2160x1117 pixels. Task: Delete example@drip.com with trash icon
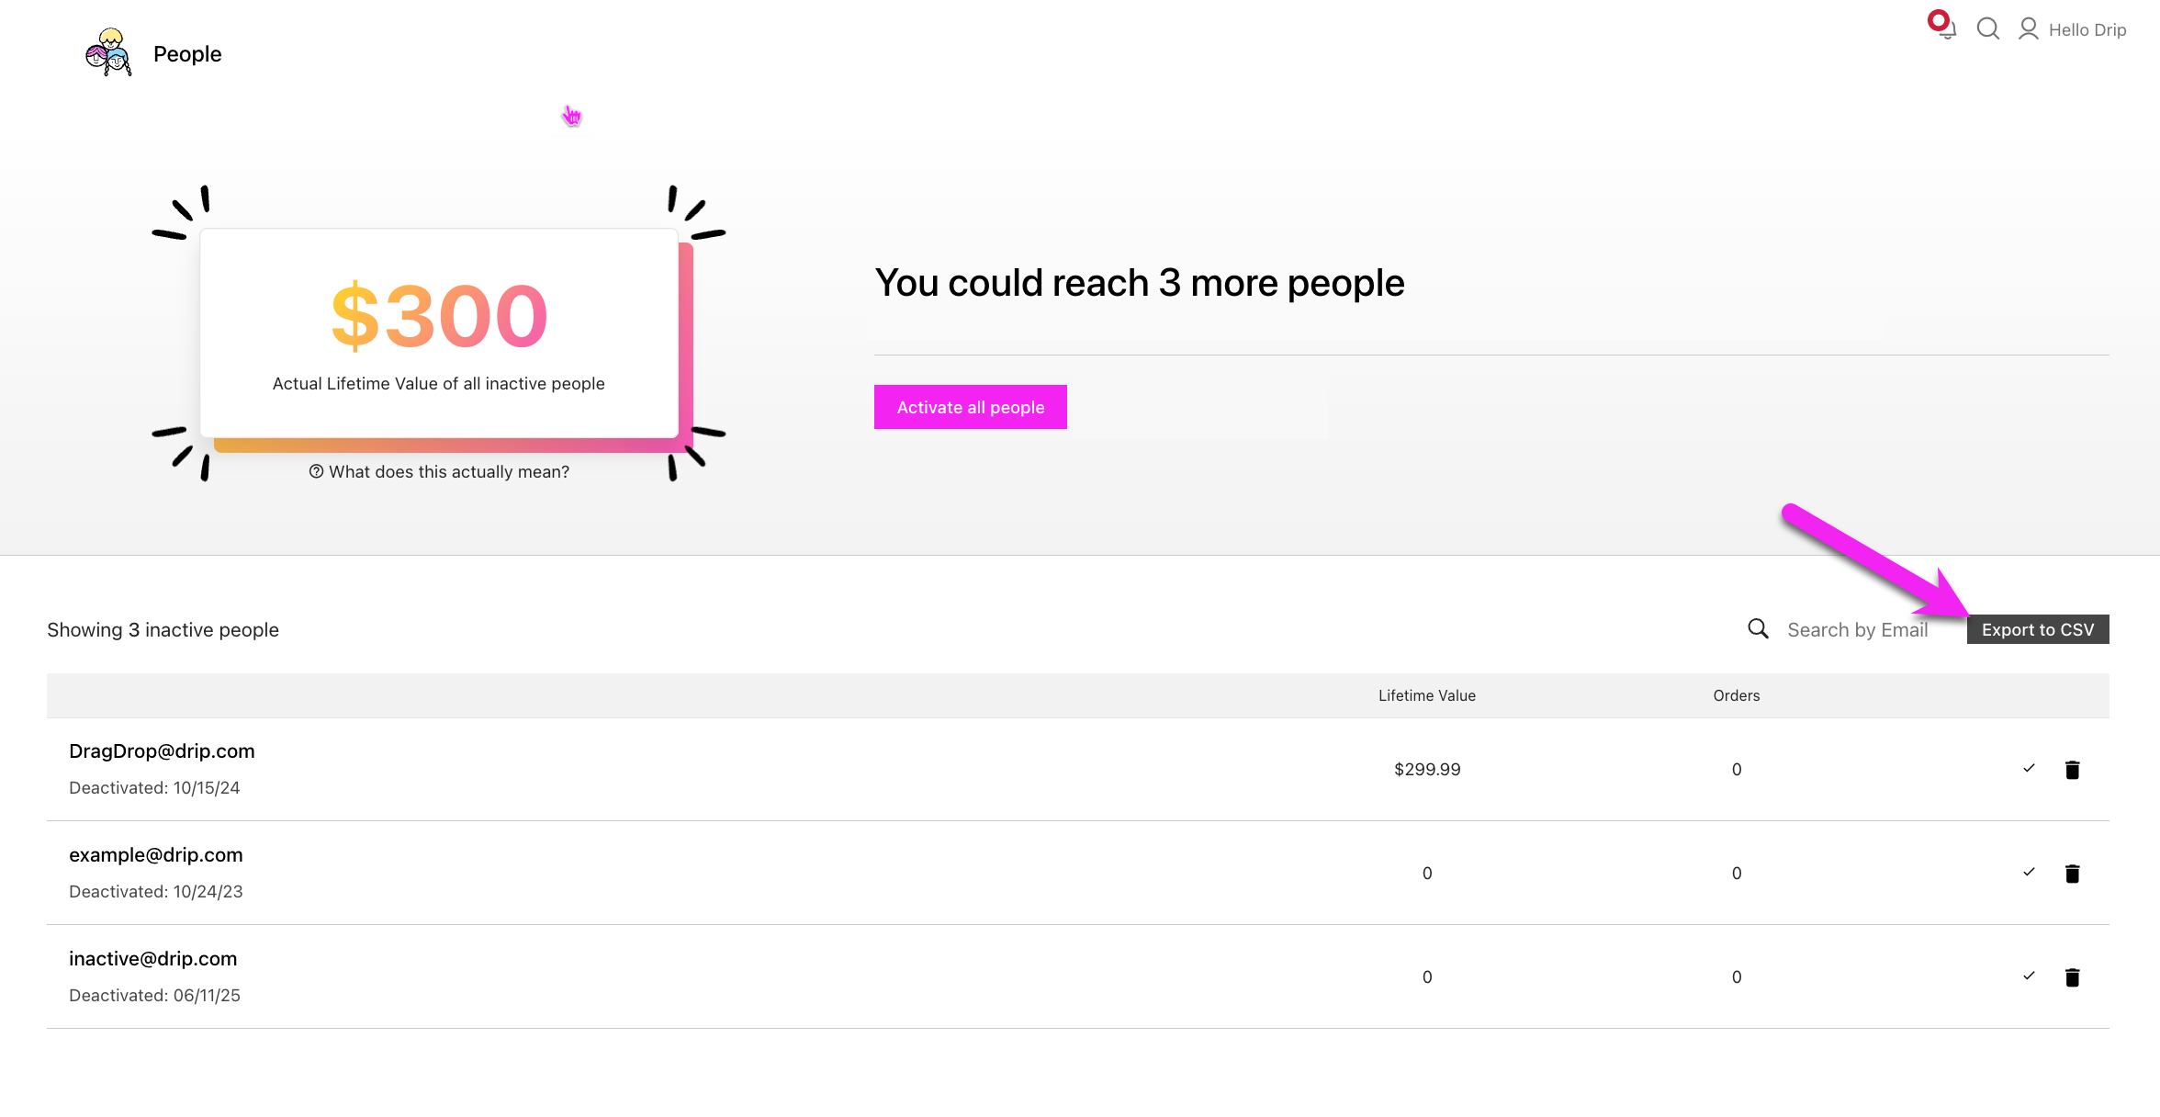tap(2072, 874)
